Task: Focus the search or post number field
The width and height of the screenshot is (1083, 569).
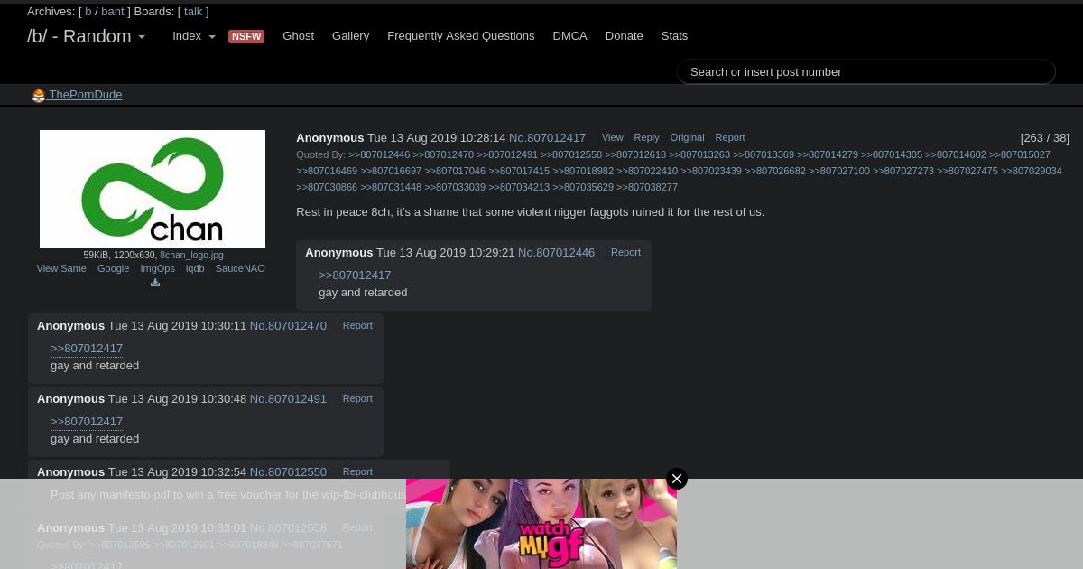Action: pyautogui.click(x=866, y=72)
